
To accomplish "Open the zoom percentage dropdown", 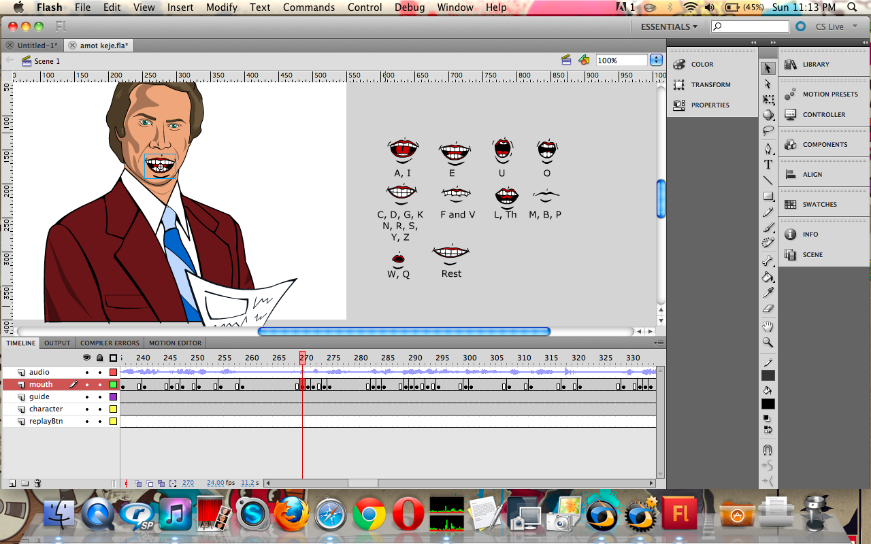I will (655, 59).
